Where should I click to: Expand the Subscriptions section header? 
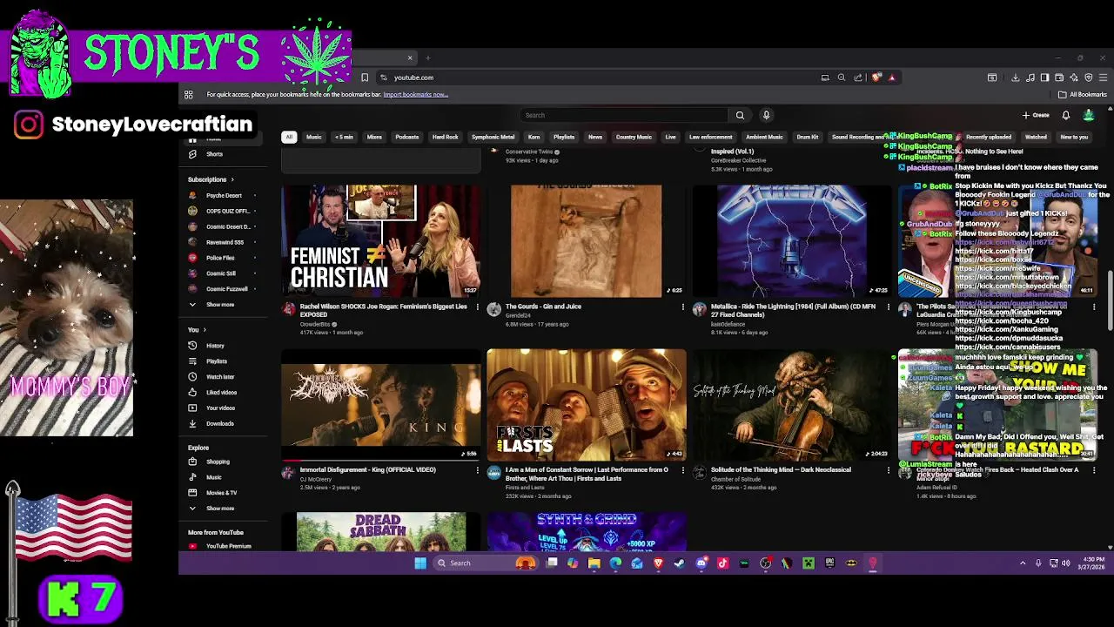[x=211, y=179]
